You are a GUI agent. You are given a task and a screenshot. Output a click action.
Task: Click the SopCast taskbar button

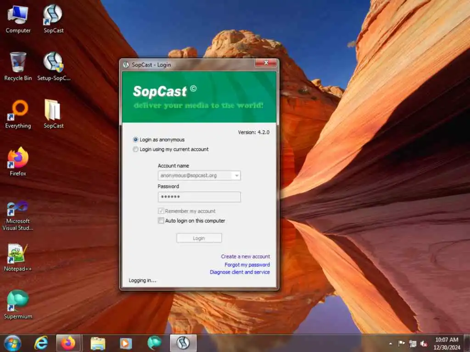pos(183,343)
